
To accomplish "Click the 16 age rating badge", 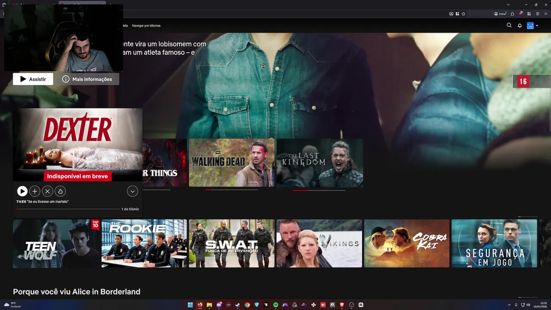I will click(x=523, y=81).
